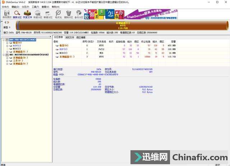Switch to the 分区参数 tab
The image size is (230, 166).
(x=58, y=37)
